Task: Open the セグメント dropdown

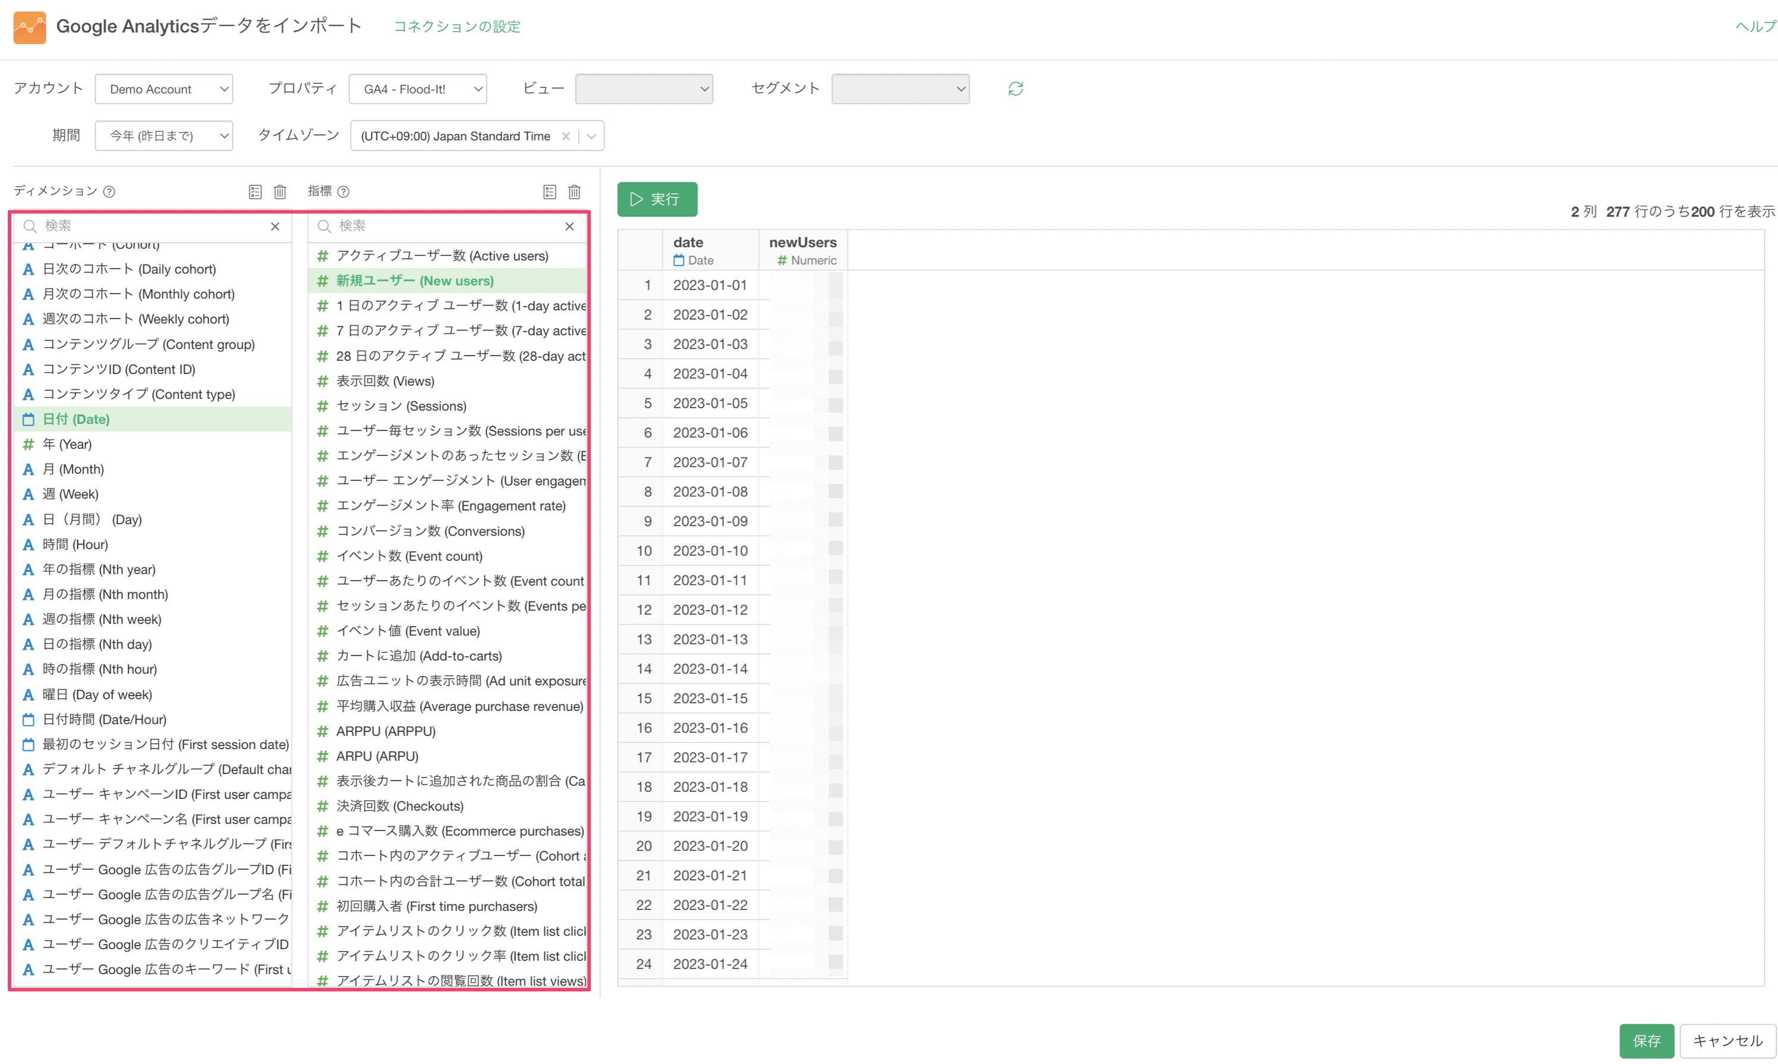Action: tap(900, 89)
